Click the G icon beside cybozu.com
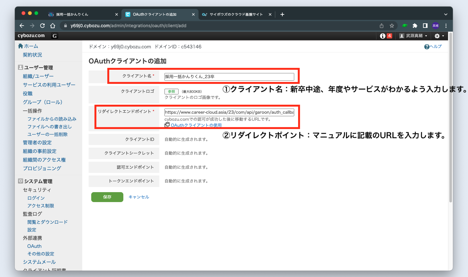This screenshot has width=468, height=277. pos(55,36)
